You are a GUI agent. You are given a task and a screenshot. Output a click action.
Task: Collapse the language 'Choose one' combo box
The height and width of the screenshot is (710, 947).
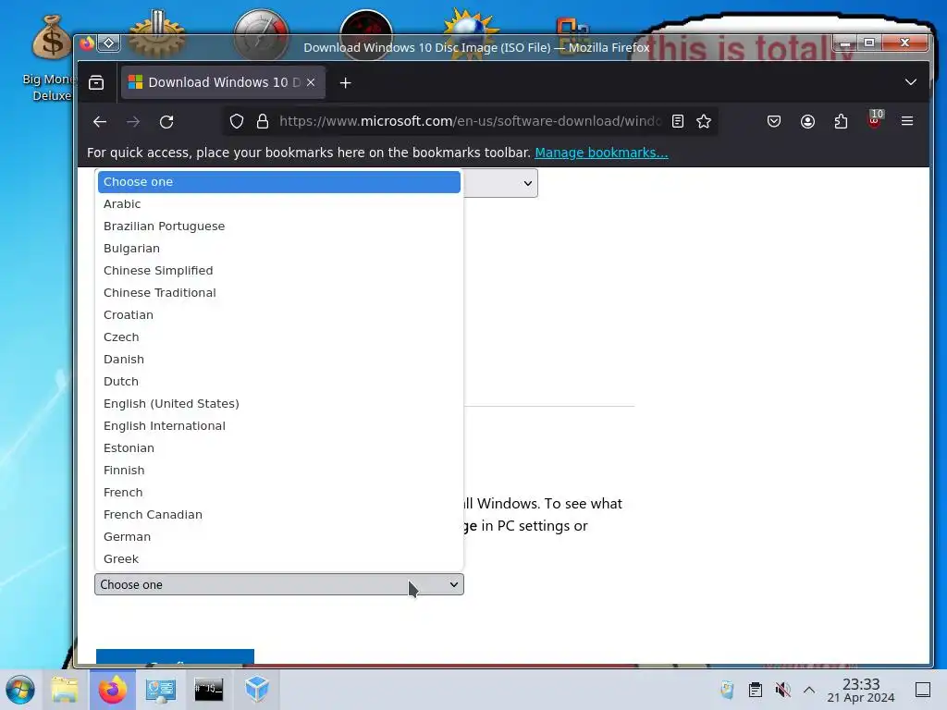coord(279,584)
